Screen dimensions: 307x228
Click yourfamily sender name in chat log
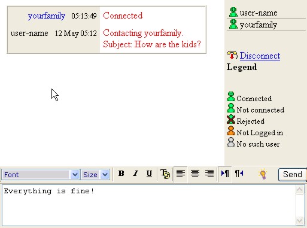point(47,16)
